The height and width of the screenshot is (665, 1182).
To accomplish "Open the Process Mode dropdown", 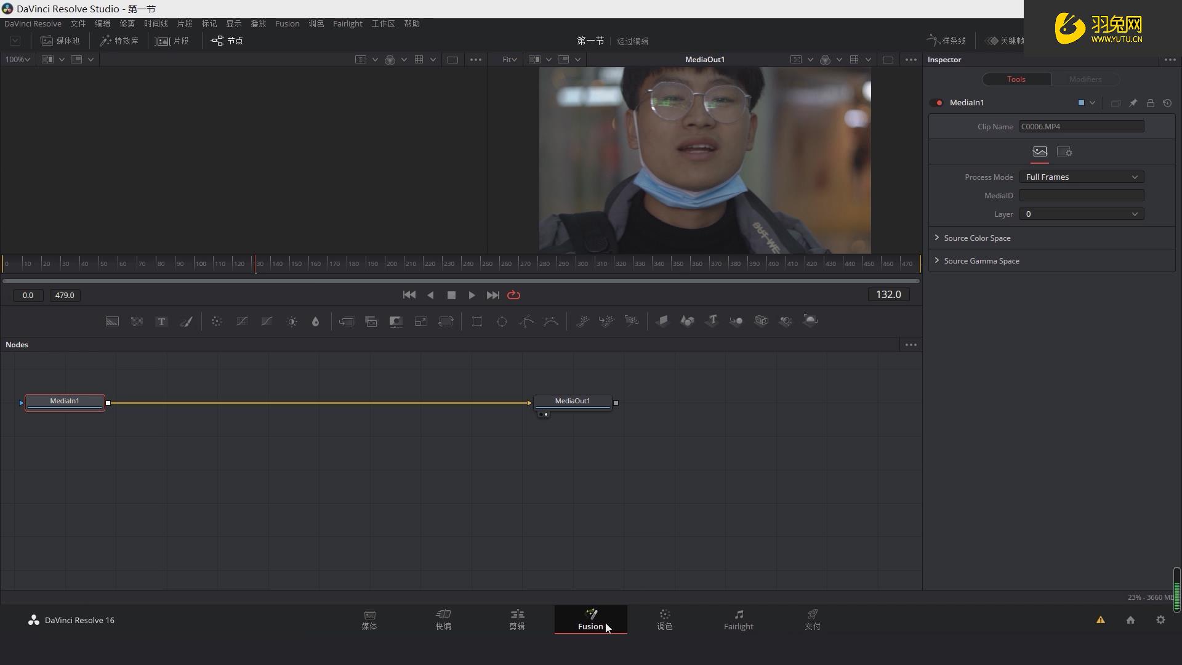I will click(1081, 177).
